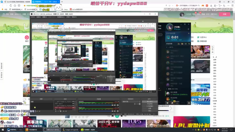Open source properties gear in Sources dock

61,111
